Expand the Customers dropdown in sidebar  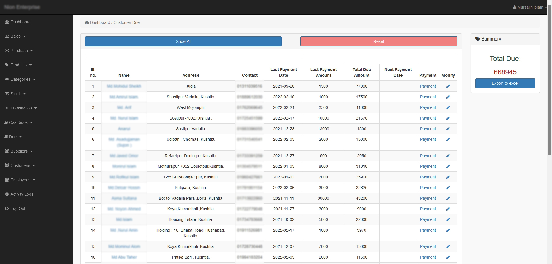point(20,165)
